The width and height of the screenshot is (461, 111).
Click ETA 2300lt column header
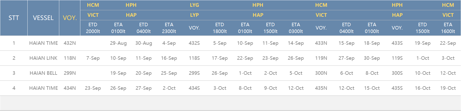tap(169, 28)
